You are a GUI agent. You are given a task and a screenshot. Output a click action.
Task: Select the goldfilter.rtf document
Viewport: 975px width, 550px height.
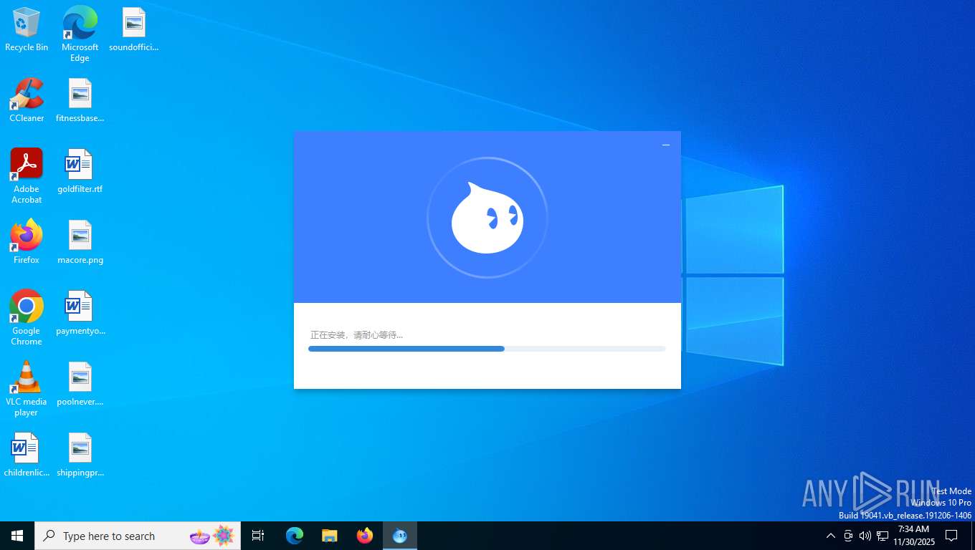(x=80, y=171)
